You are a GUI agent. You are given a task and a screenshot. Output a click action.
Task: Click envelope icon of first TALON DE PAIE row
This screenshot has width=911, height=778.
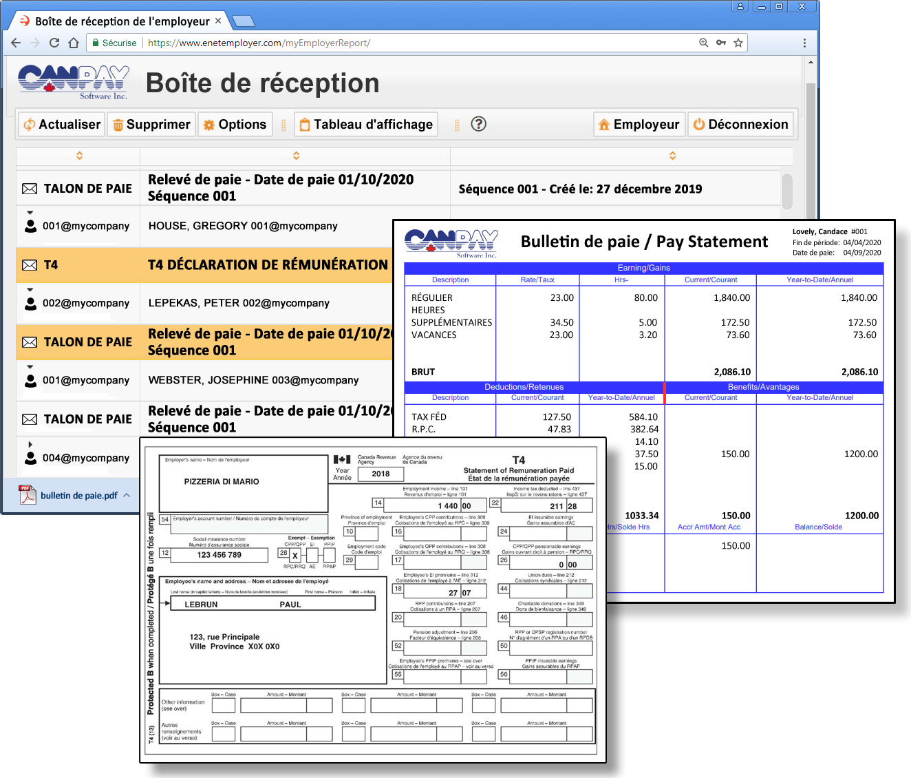tap(30, 189)
